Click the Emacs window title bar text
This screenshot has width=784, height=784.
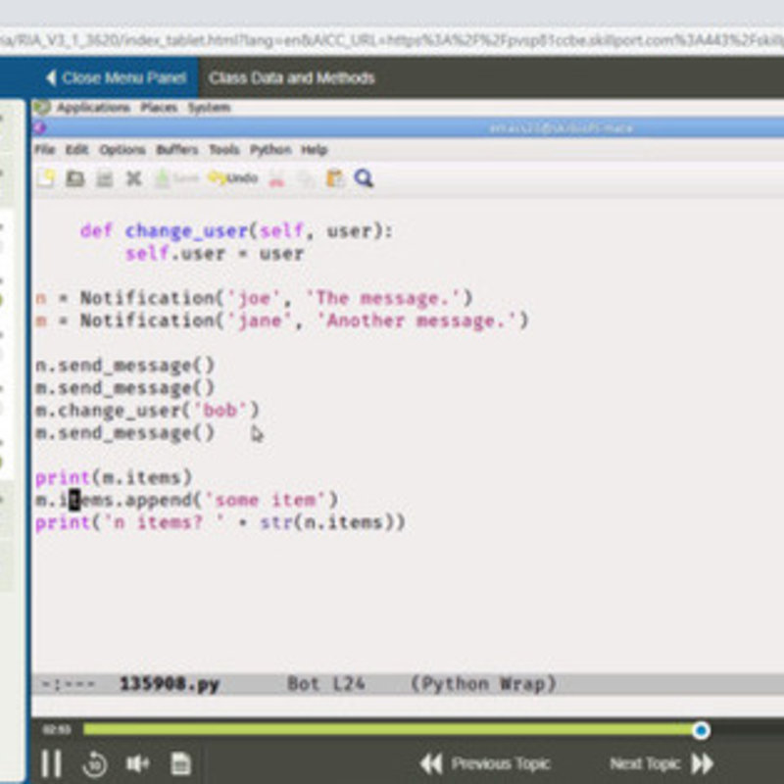pos(561,128)
